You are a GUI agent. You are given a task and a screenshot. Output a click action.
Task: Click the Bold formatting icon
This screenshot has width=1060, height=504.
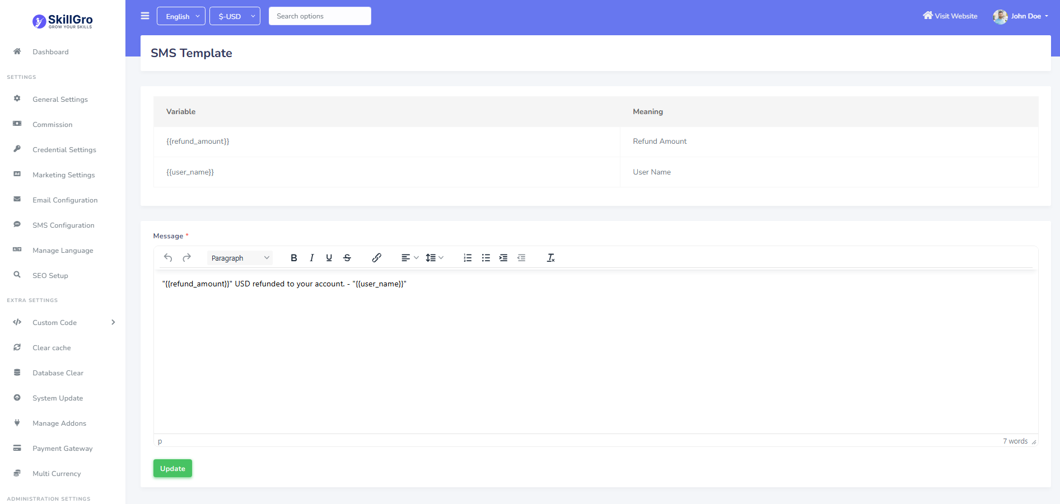click(x=293, y=258)
